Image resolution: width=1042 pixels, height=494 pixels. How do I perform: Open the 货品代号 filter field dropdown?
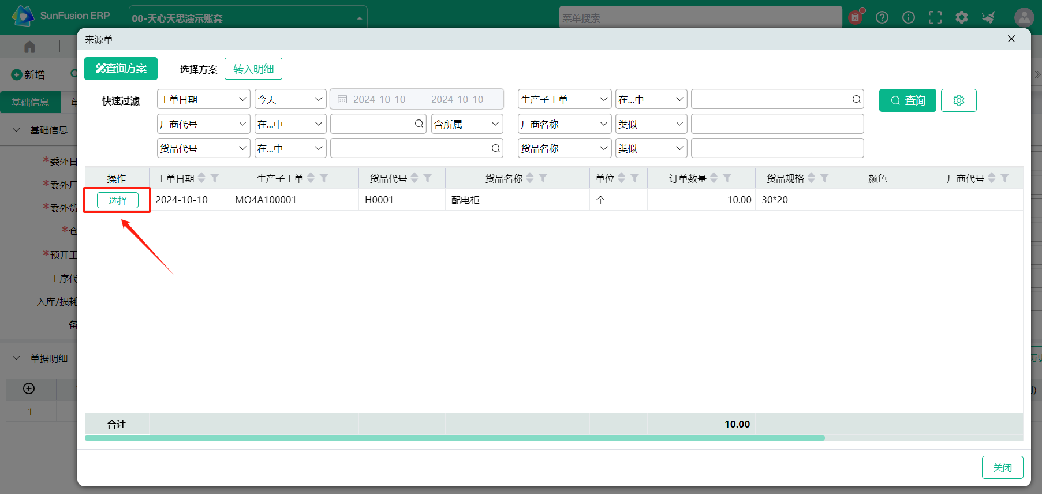click(204, 148)
